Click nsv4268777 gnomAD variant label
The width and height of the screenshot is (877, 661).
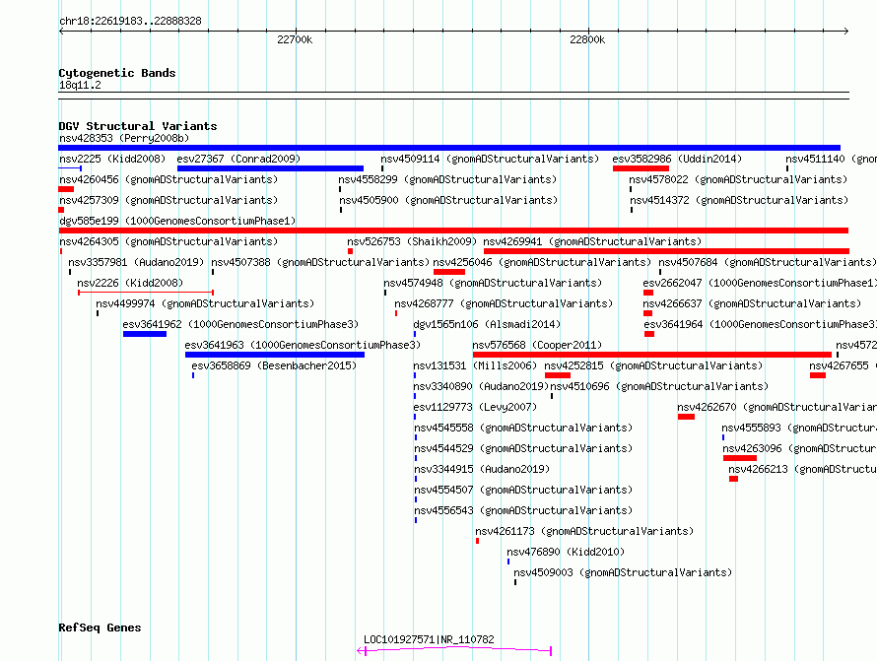pos(504,303)
